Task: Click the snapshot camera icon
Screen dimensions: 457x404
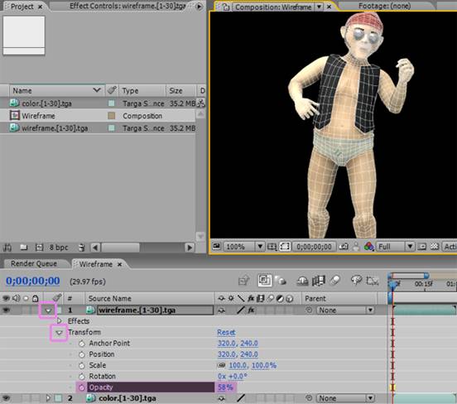Action: click(344, 247)
